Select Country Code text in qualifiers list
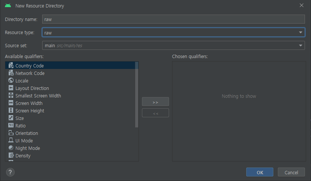 tap(29, 66)
